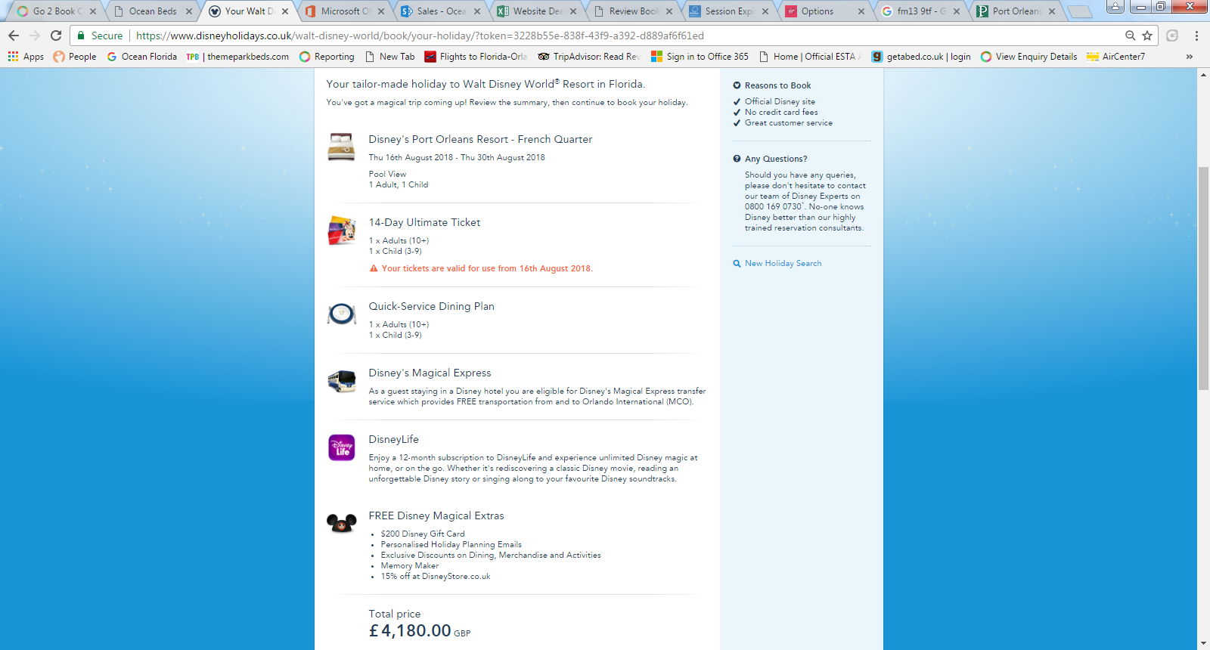
Task: Show more bookmarks with the chevron
Action: pos(1190,57)
